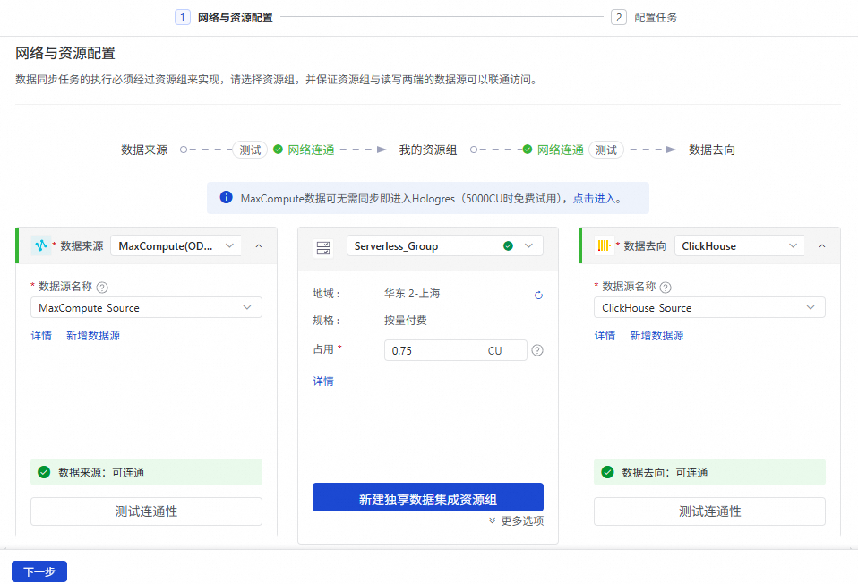The width and height of the screenshot is (858, 584).
Task: Click the resource group server icon
Action: [x=323, y=247]
